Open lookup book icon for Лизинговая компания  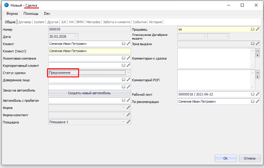[123, 58]
